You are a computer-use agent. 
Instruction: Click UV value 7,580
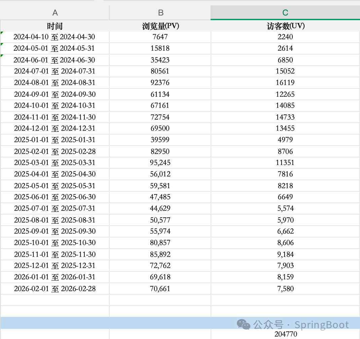coord(285,288)
